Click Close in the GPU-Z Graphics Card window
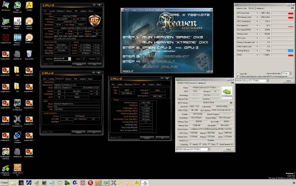296x186 pixels. (x=228, y=149)
